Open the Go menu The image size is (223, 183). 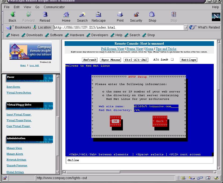tap(38, 7)
